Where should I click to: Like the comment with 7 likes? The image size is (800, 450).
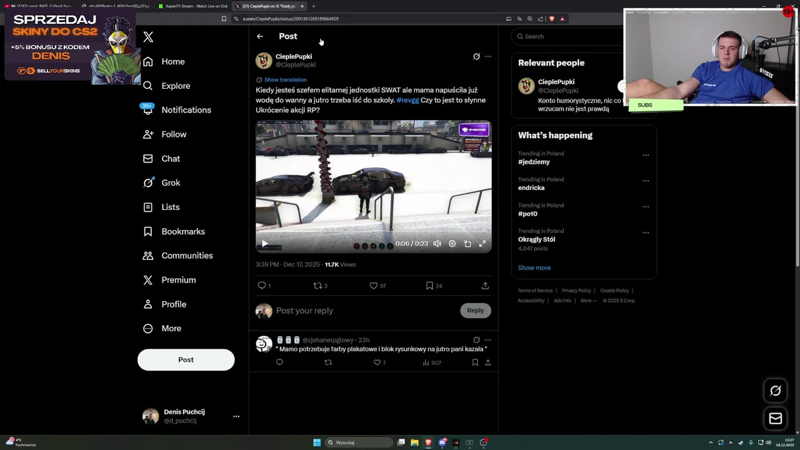(x=379, y=362)
